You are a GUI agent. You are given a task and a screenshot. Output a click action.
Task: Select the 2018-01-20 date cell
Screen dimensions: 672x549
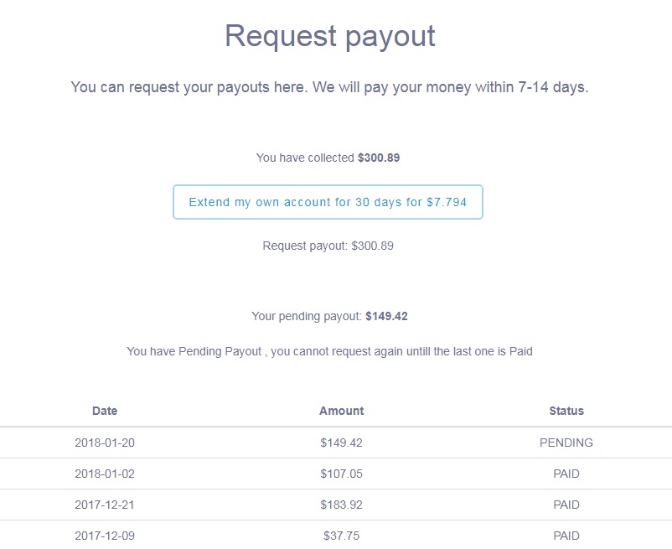click(x=105, y=443)
